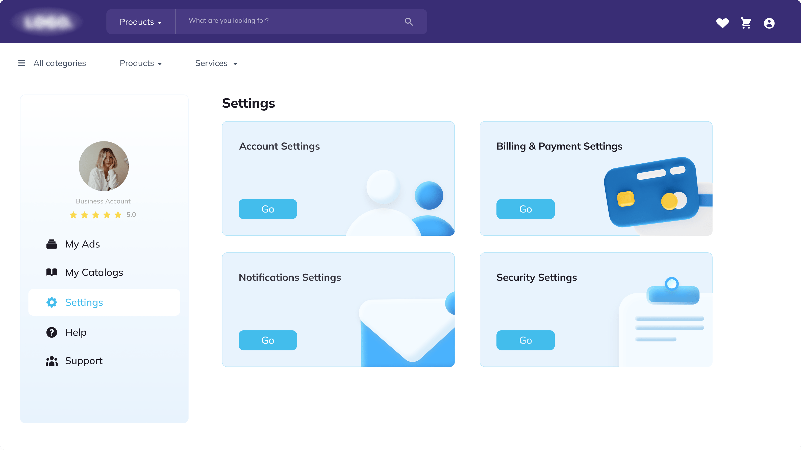This screenshot has height=450, width=801.
Task: Click the All categories hamburger icon
Action: (x=21, y=63)
